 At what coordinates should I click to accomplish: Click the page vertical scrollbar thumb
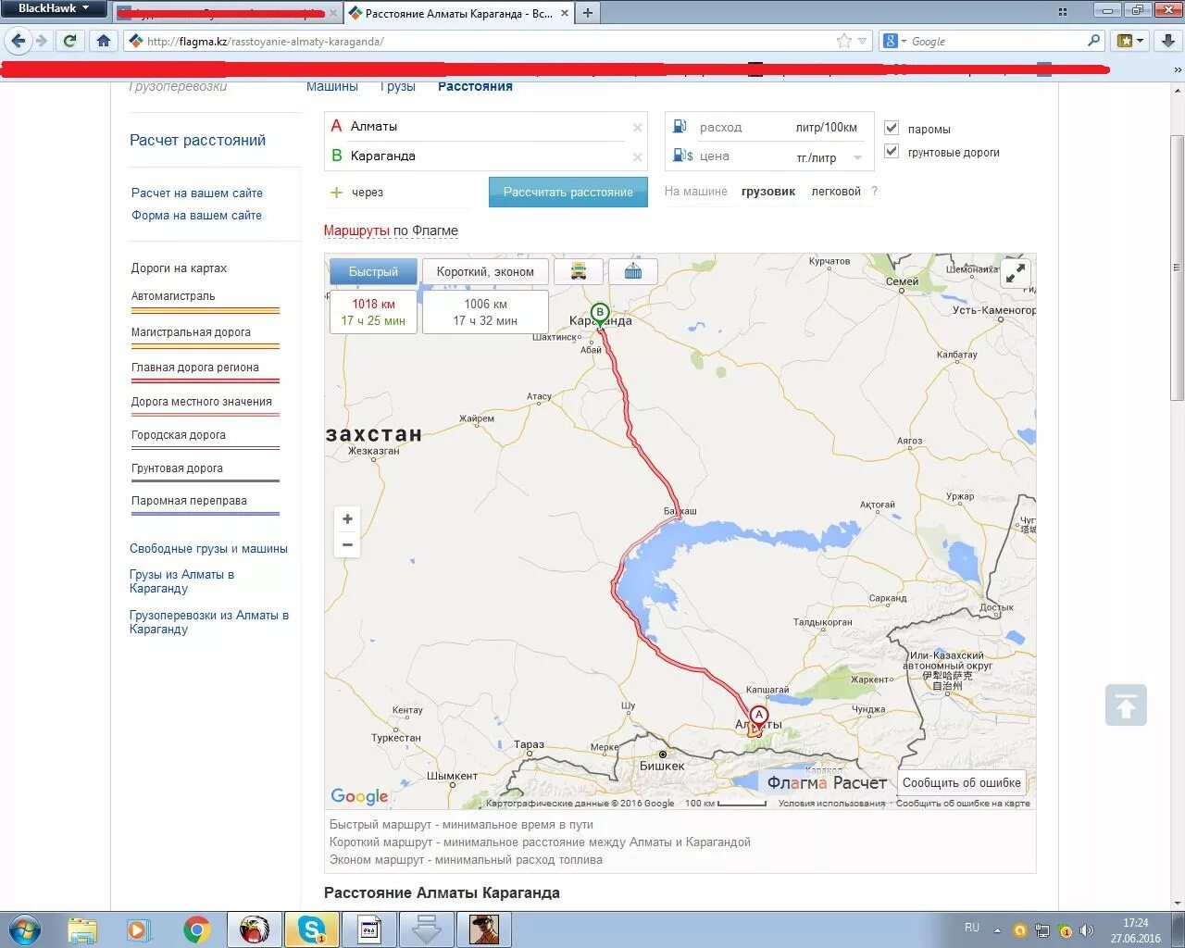pyautogui.click(x=1177, y=268)
